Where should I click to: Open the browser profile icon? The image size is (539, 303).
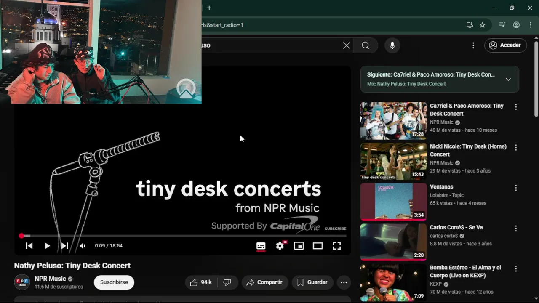(x=516, y=25)
